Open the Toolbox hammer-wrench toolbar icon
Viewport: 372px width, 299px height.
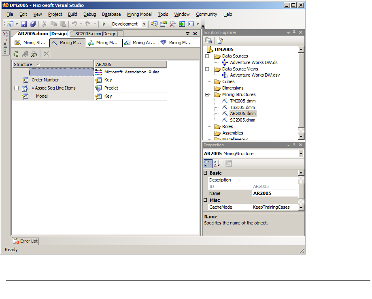pos(172,24)
